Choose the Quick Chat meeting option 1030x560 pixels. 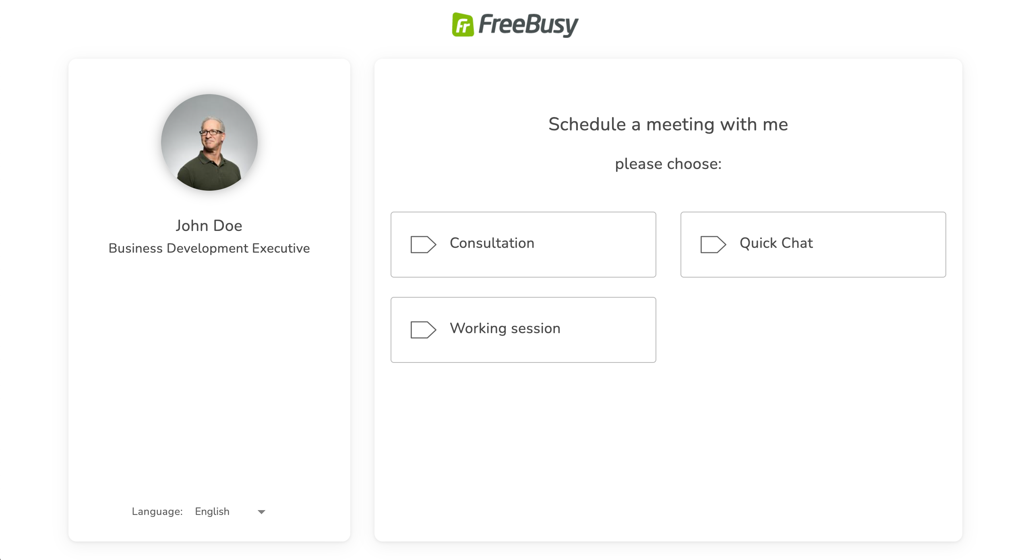[x=813, y=244]
